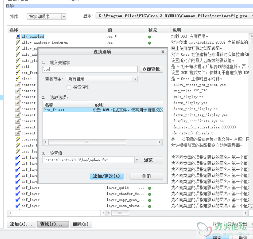253x239 pixels.
Task: Click the 添加(A)... button
Action: (x=21, y=224)
